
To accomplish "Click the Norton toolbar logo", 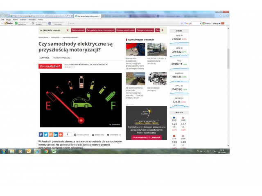I will (x=8, y=23).
